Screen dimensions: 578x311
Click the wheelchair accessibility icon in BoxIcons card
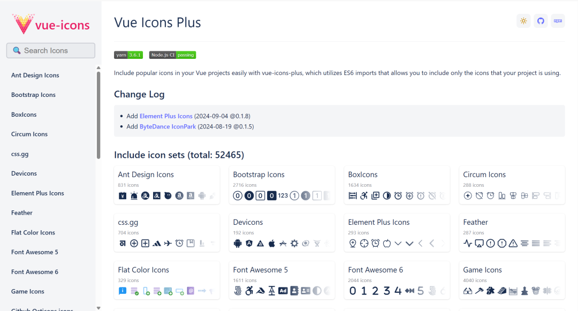[x=364, y=196]
